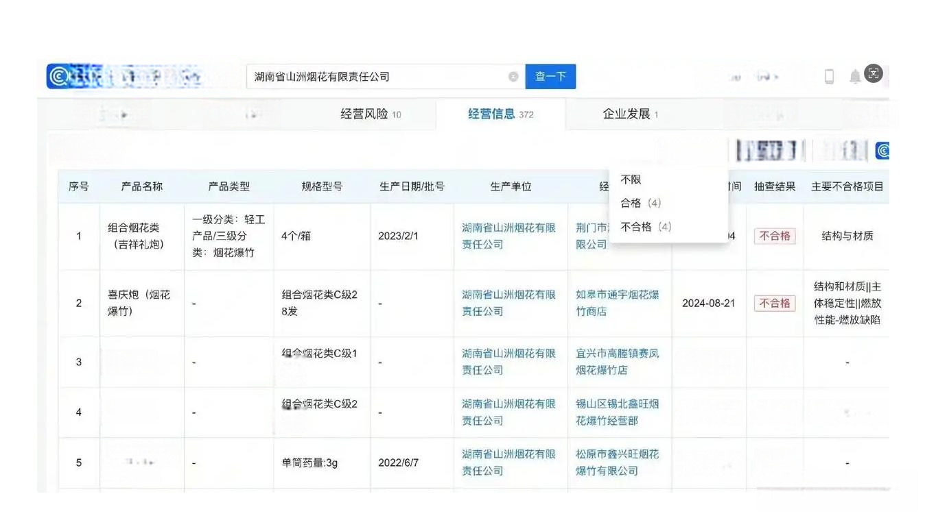
Task: Select the 经营信息 tab
Action: click(x=500, y=114)
